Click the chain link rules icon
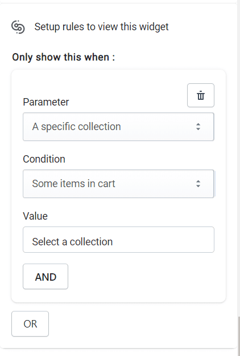This screenshot has height=356, width=240. click(x=18, y=27)
